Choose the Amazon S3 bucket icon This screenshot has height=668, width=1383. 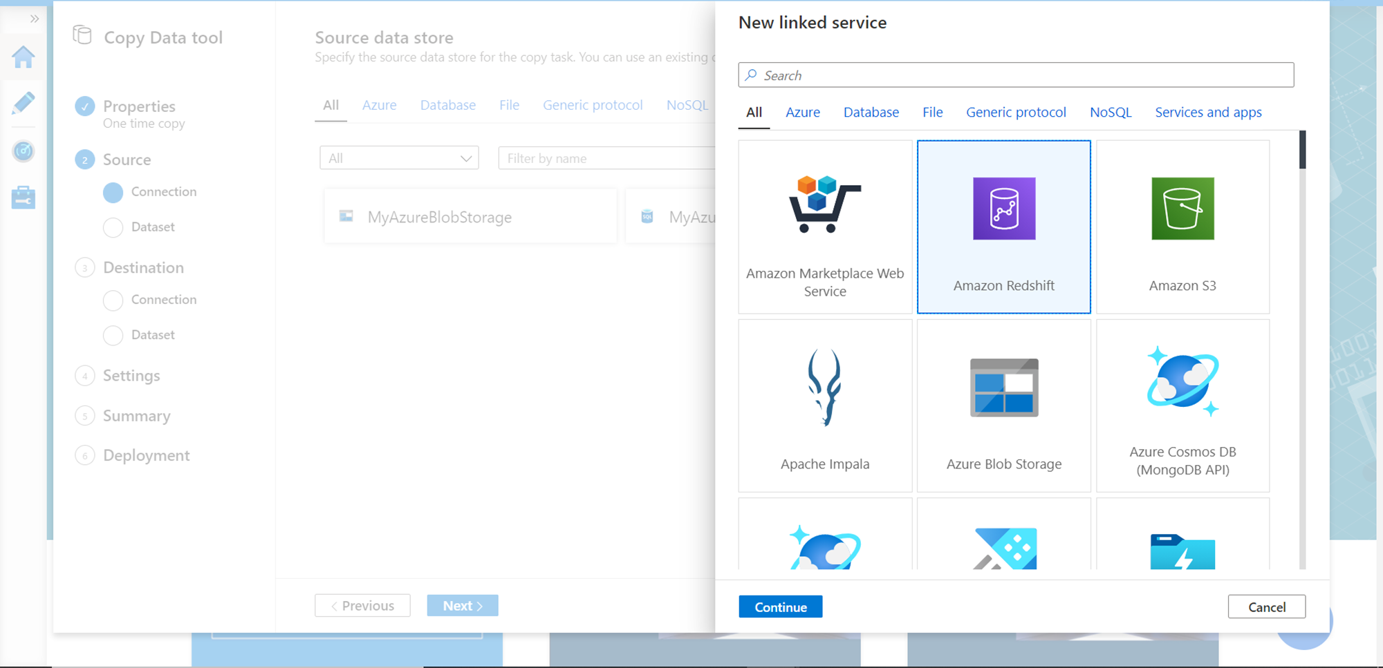click(x=1182, y=209)
